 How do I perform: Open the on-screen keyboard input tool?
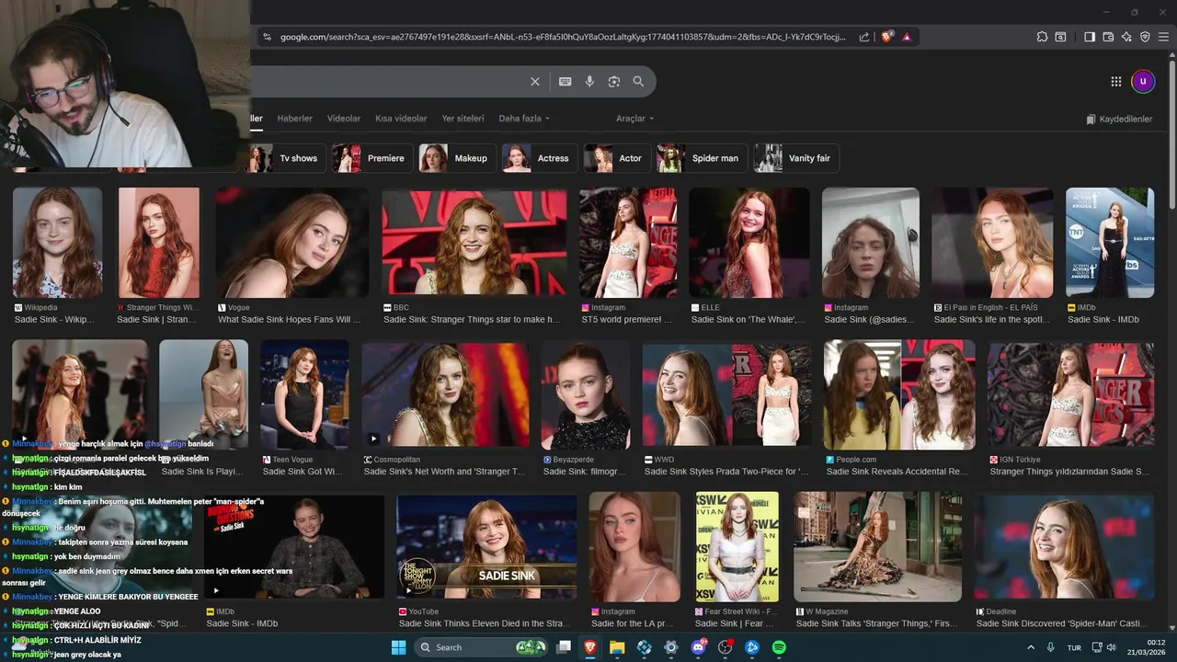click(x=566, y=82)
